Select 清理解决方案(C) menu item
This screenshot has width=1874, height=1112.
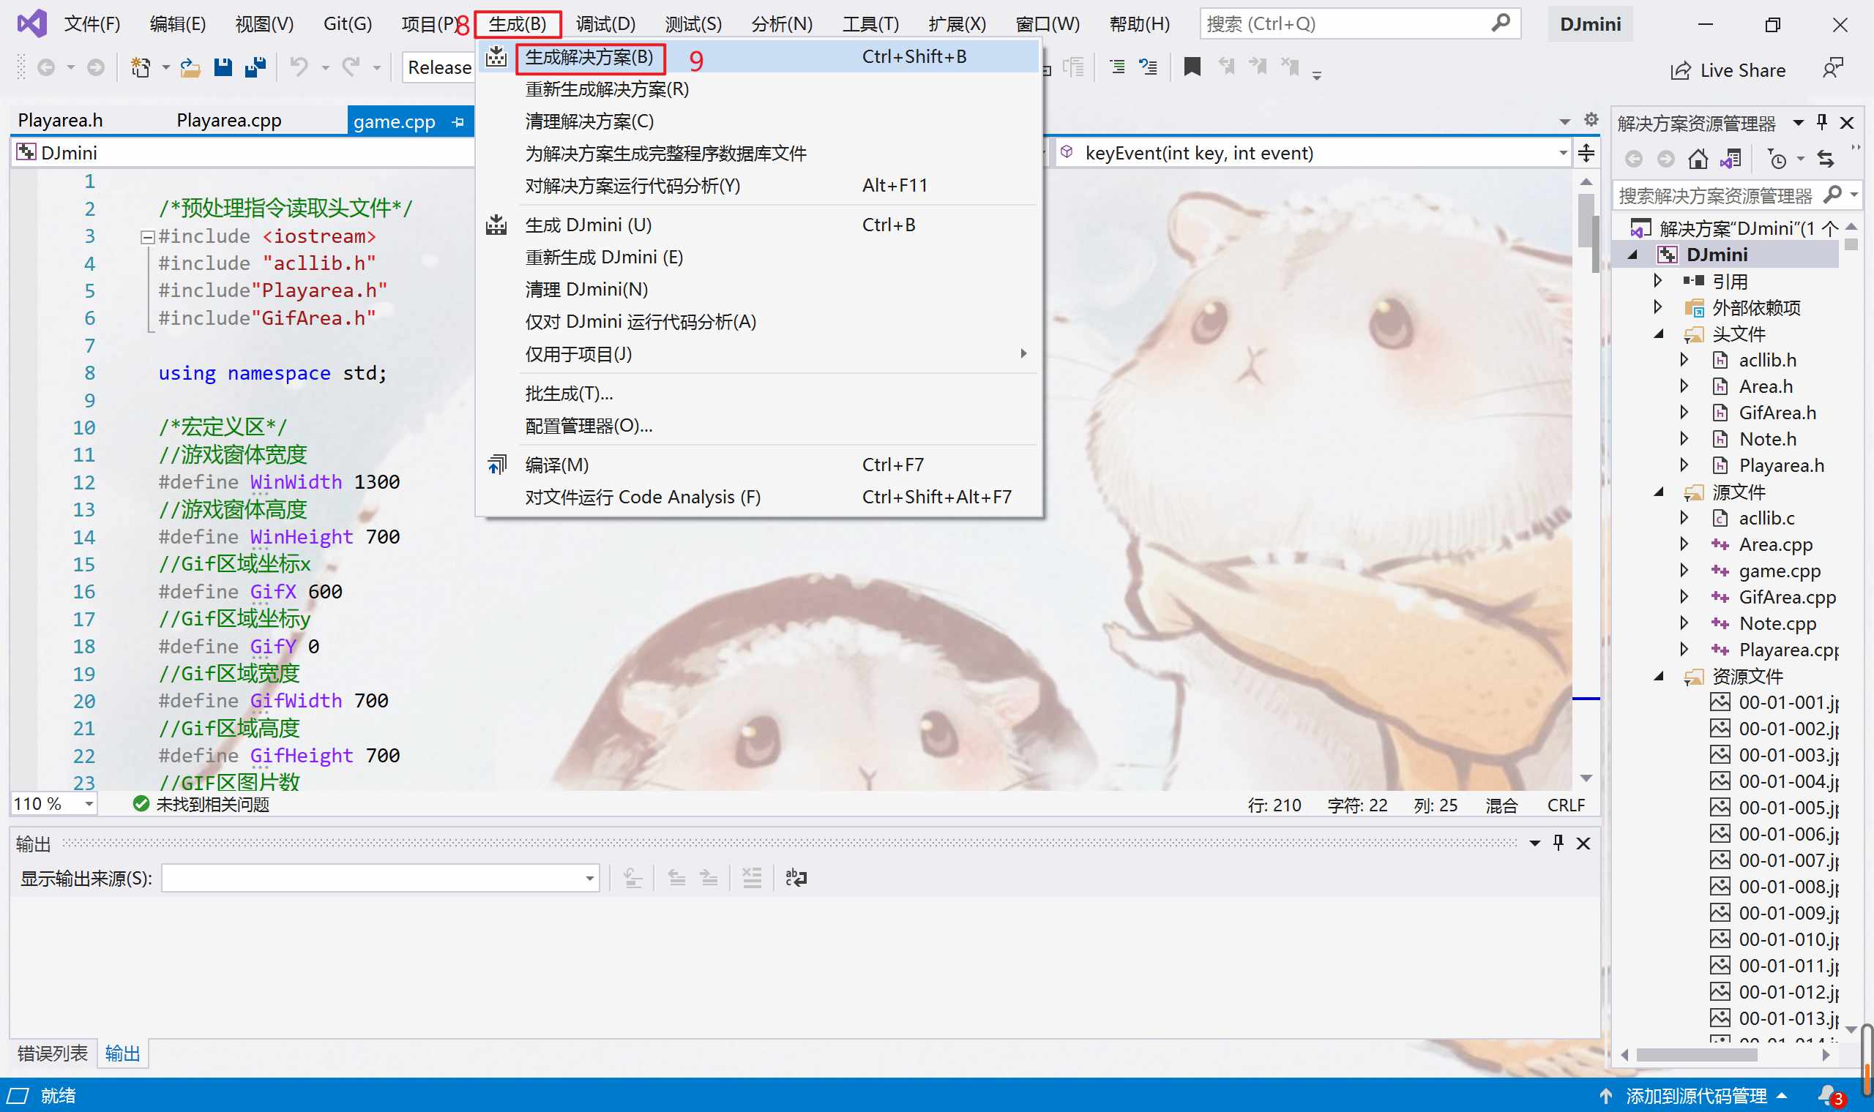(758, 121)
